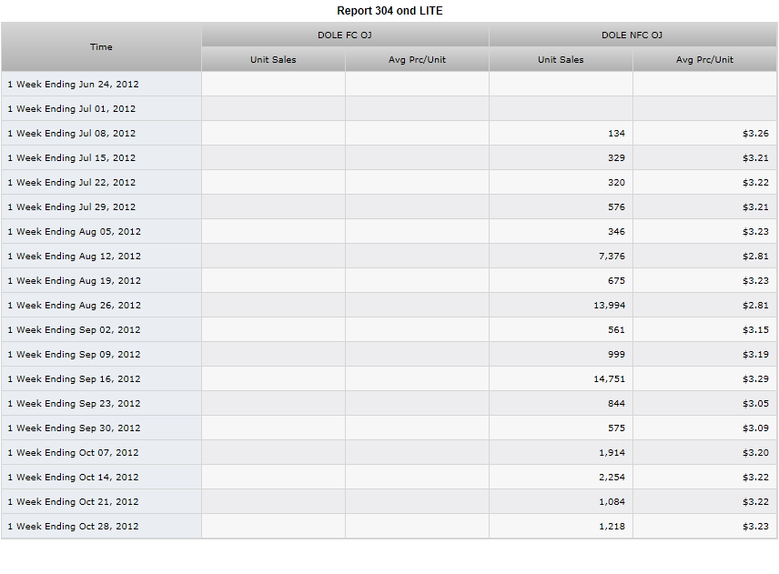Click unit sales value 2,254
779x574 pixels.
(x=612, y=478)
